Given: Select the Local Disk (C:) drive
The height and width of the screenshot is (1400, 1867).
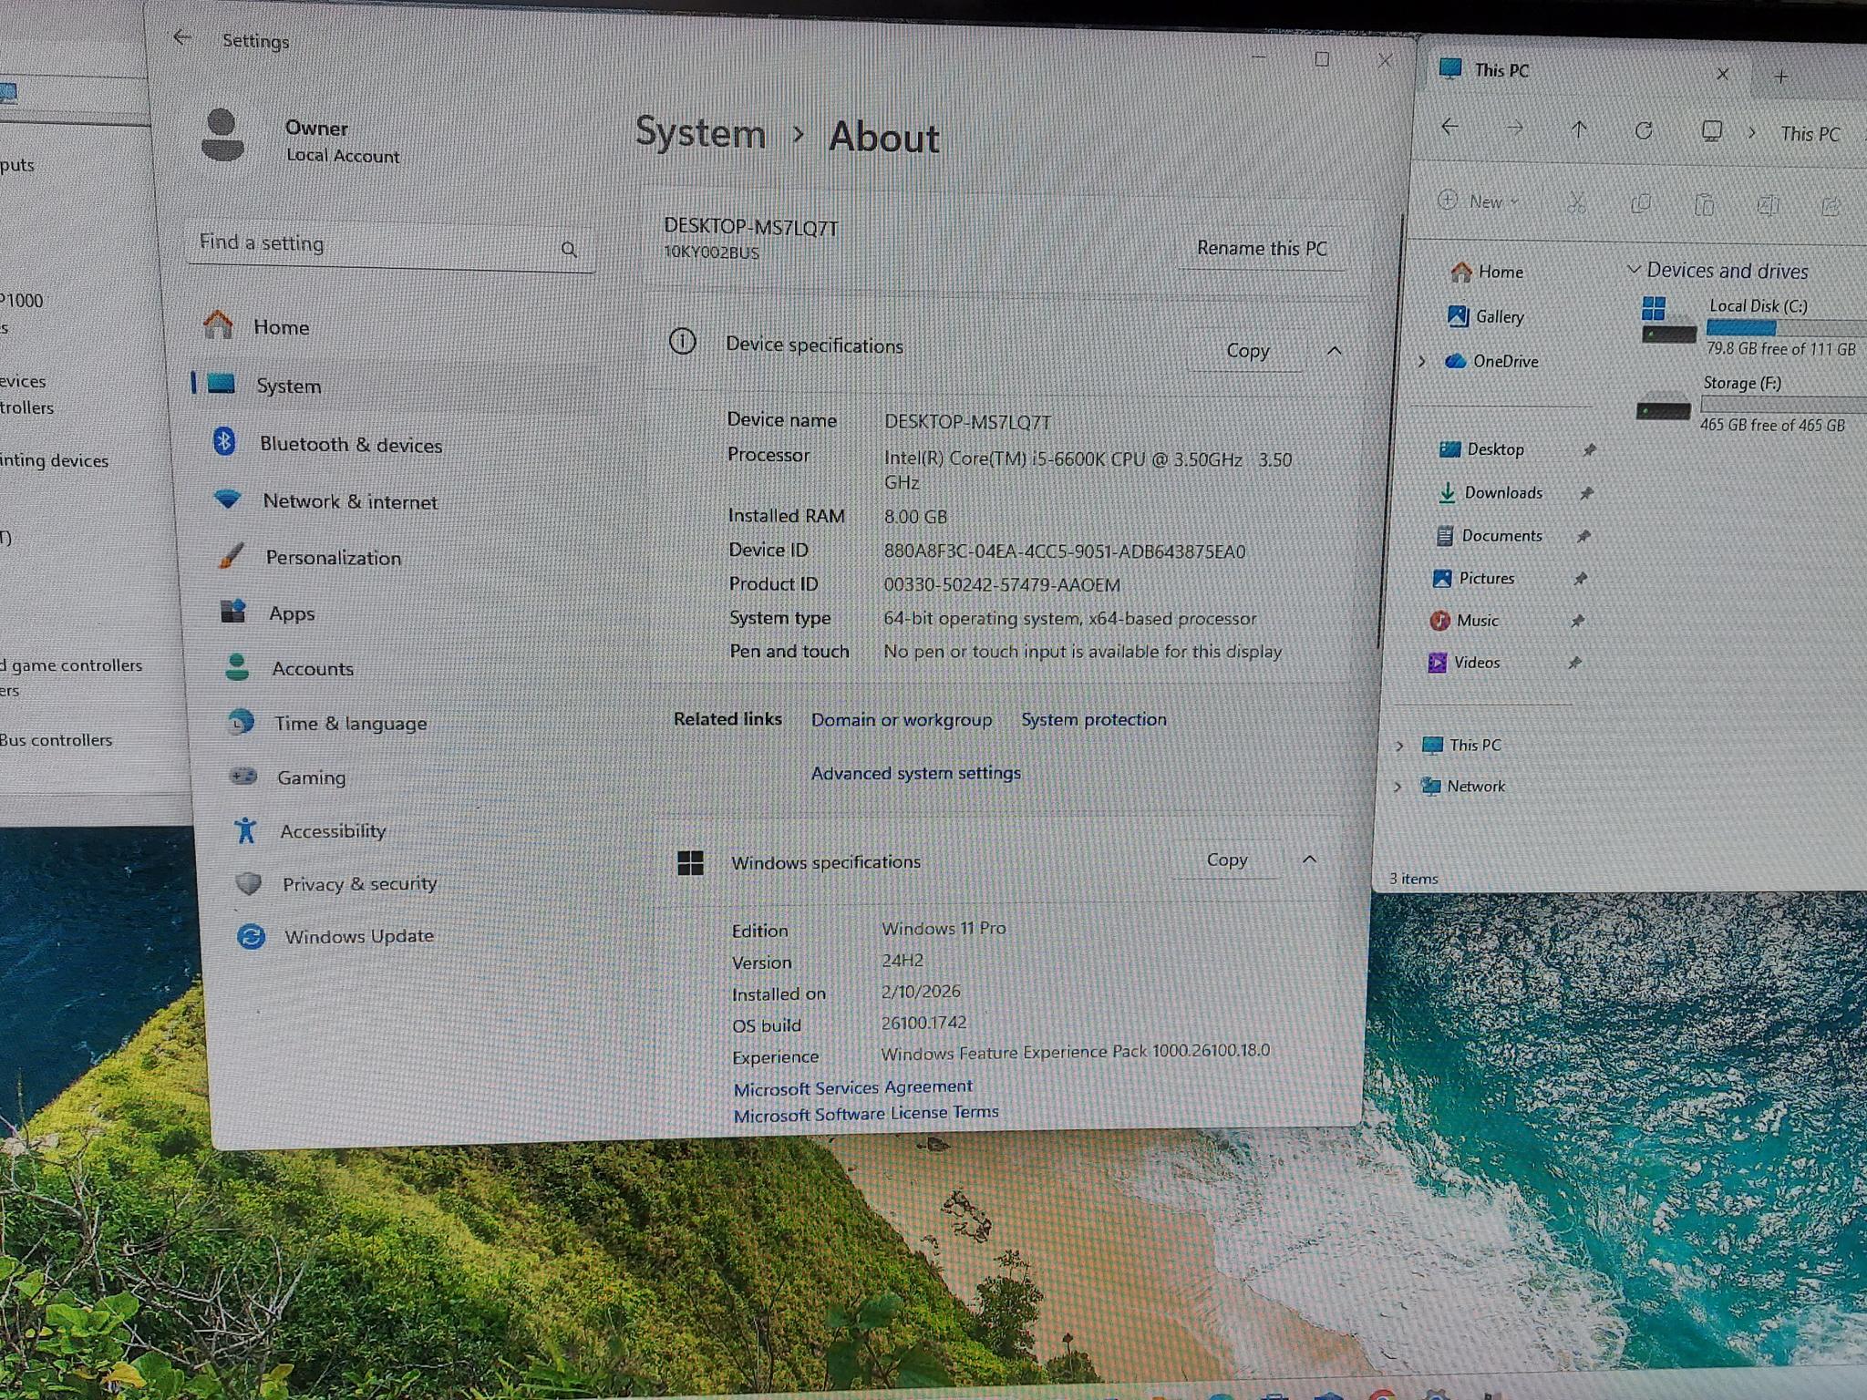Looking at the screenshot, I should [x=1752, y=326].
